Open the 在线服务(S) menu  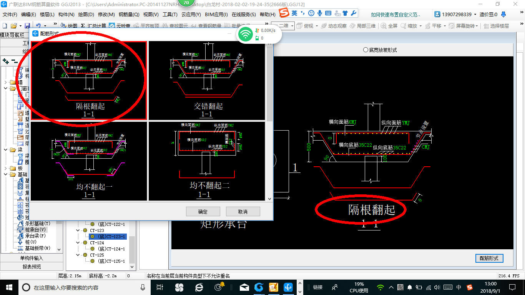(x=244, y=15)
